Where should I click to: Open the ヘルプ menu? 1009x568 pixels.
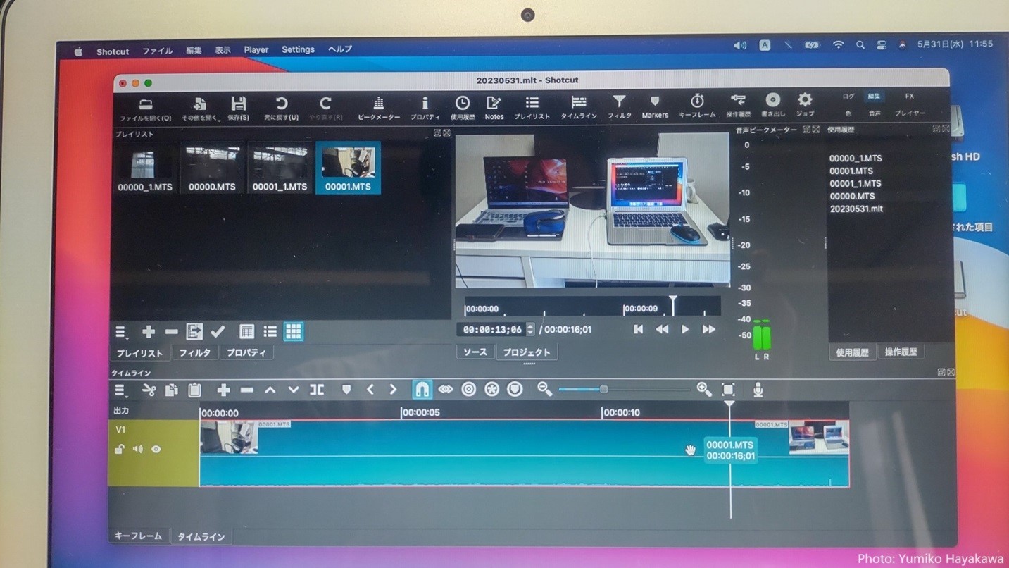tap(340, 49)
